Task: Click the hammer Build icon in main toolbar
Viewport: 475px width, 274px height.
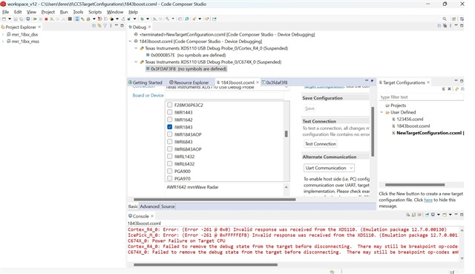Action: pos(167,19)
